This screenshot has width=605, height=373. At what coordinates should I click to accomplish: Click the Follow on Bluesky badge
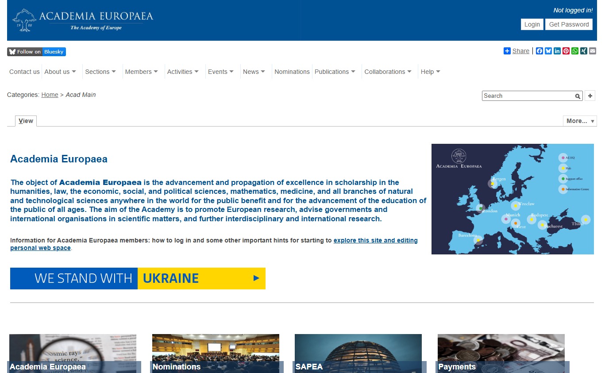36,52
